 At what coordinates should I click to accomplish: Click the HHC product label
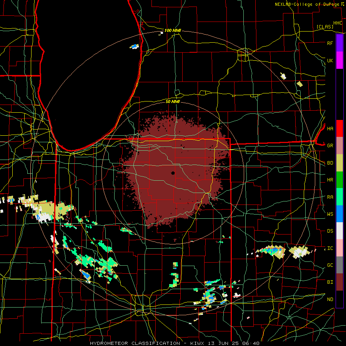coord(338,23)
